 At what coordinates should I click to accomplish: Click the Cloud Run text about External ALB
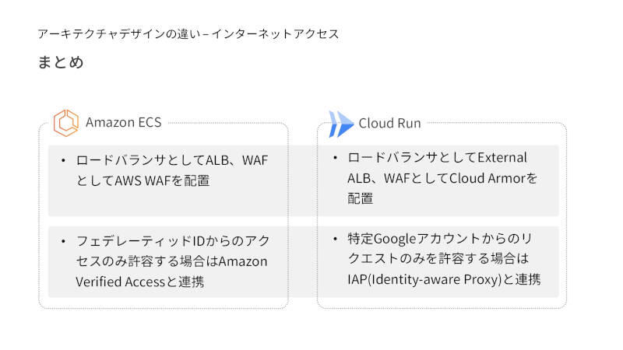pyautogui.click(x=442, y=178)
